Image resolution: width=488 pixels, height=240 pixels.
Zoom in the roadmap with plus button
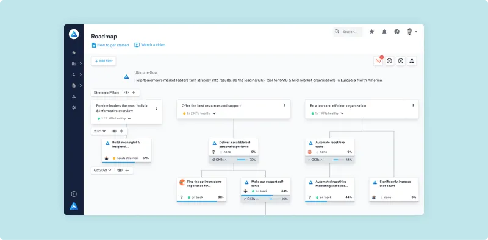[x=401, y=61]
